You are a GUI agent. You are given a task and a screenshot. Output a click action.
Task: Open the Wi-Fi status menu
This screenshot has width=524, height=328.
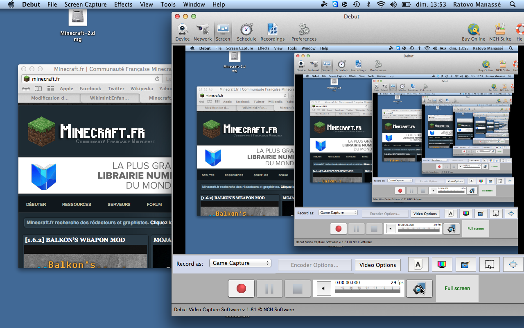[381, 5]
